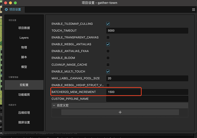Click the ENABLE_BLOOM label
Viewport: 197px width, 138px height.
[x=63, y=58]
